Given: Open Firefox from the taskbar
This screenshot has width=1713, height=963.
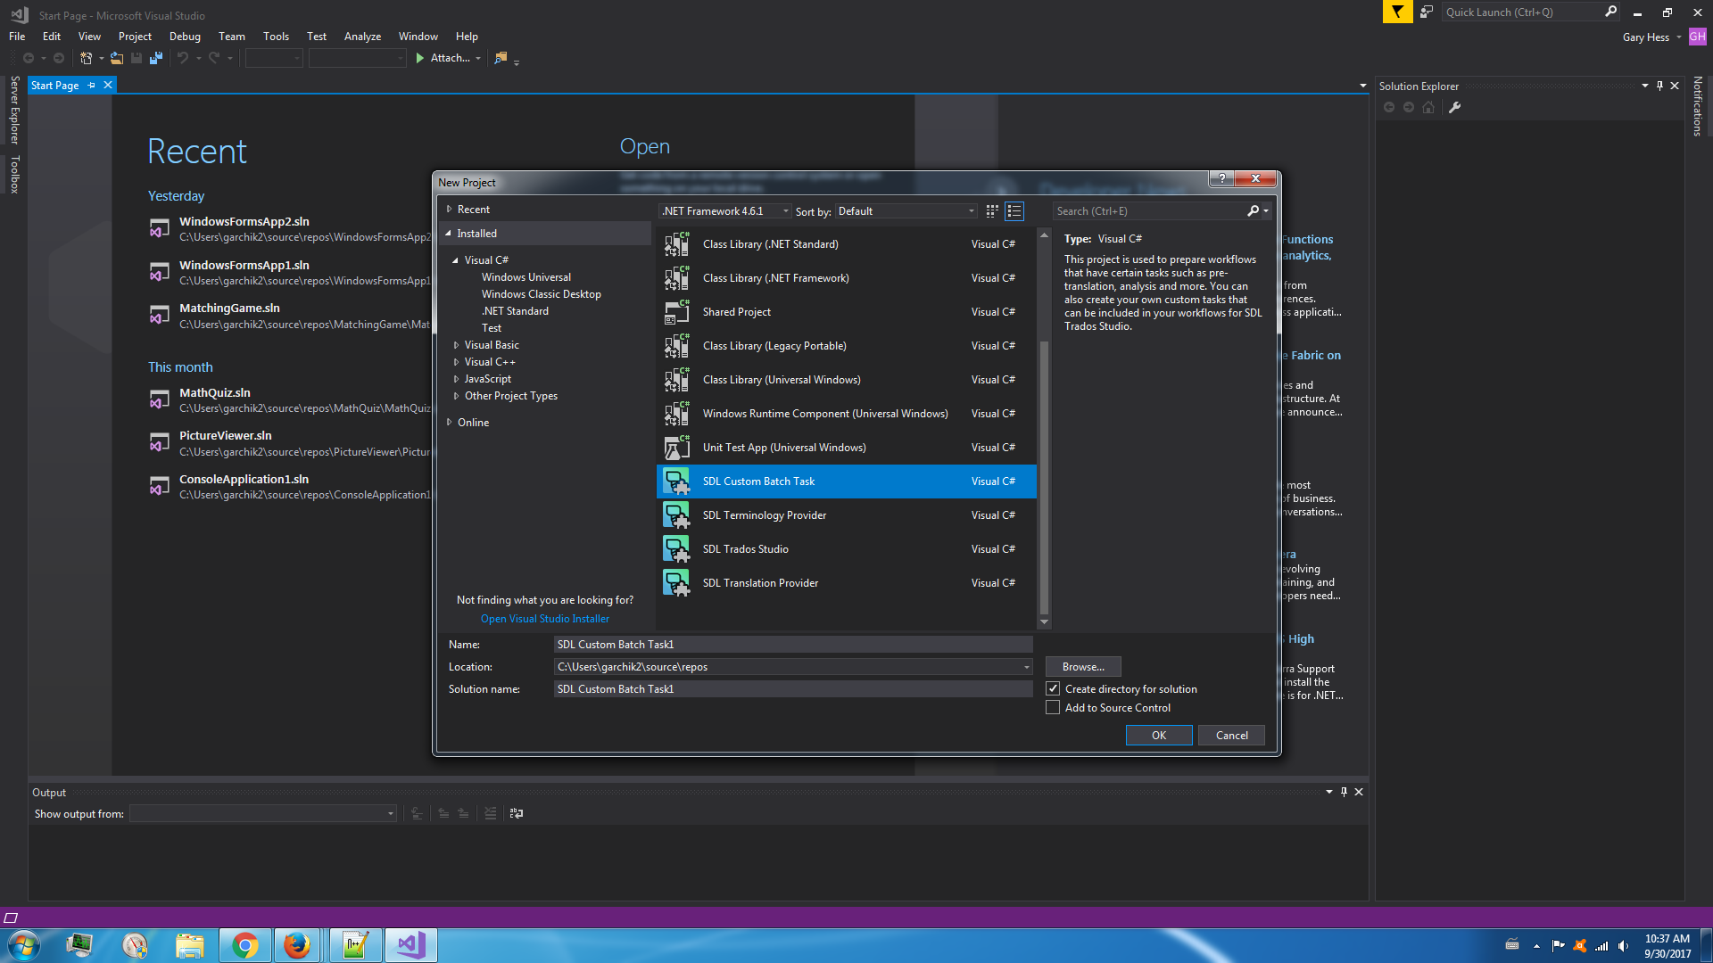Looking at the screenshot, I should pos(296,945).
